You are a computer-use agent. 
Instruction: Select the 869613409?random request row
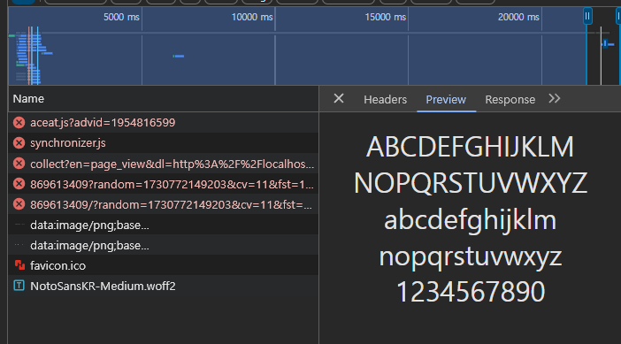163,184
